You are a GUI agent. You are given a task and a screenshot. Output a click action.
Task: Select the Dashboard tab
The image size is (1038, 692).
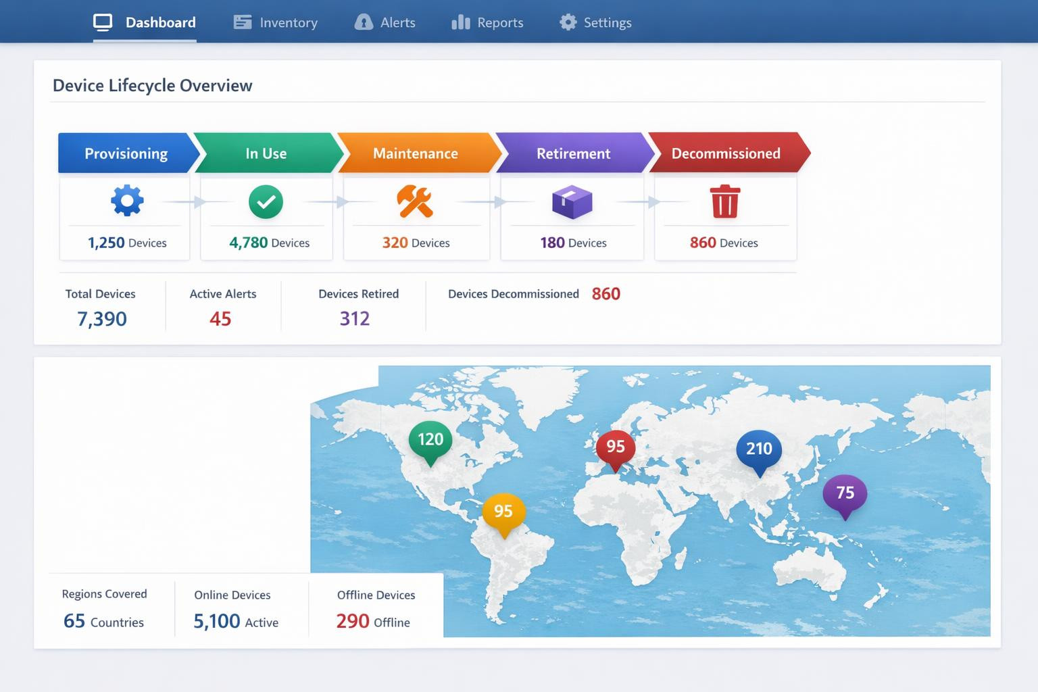(145, 22)
